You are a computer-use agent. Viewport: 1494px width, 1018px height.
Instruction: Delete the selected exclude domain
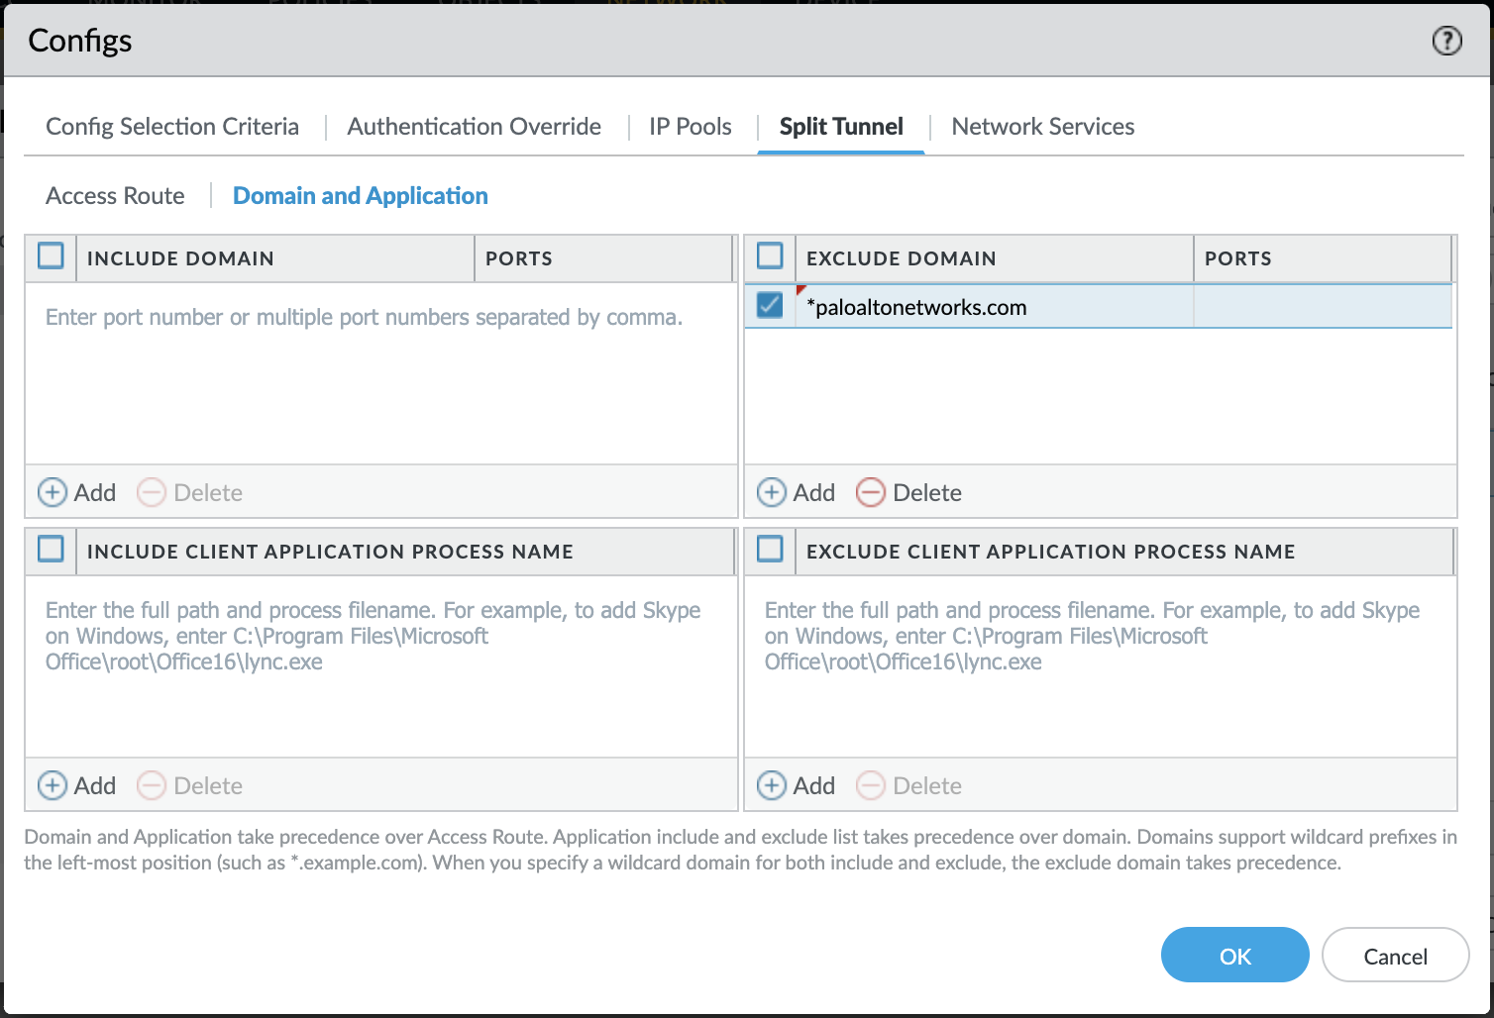tap(908, 492)
